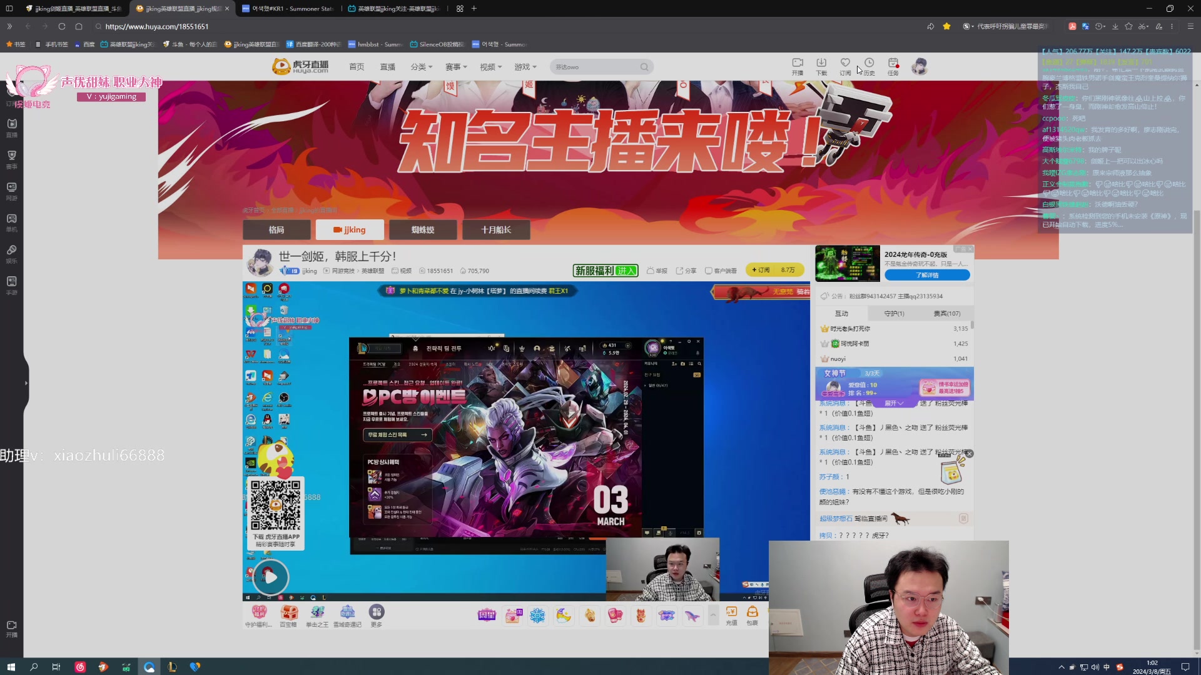
Task: Send the moon and cloud gift
Action: pos(564,616)
